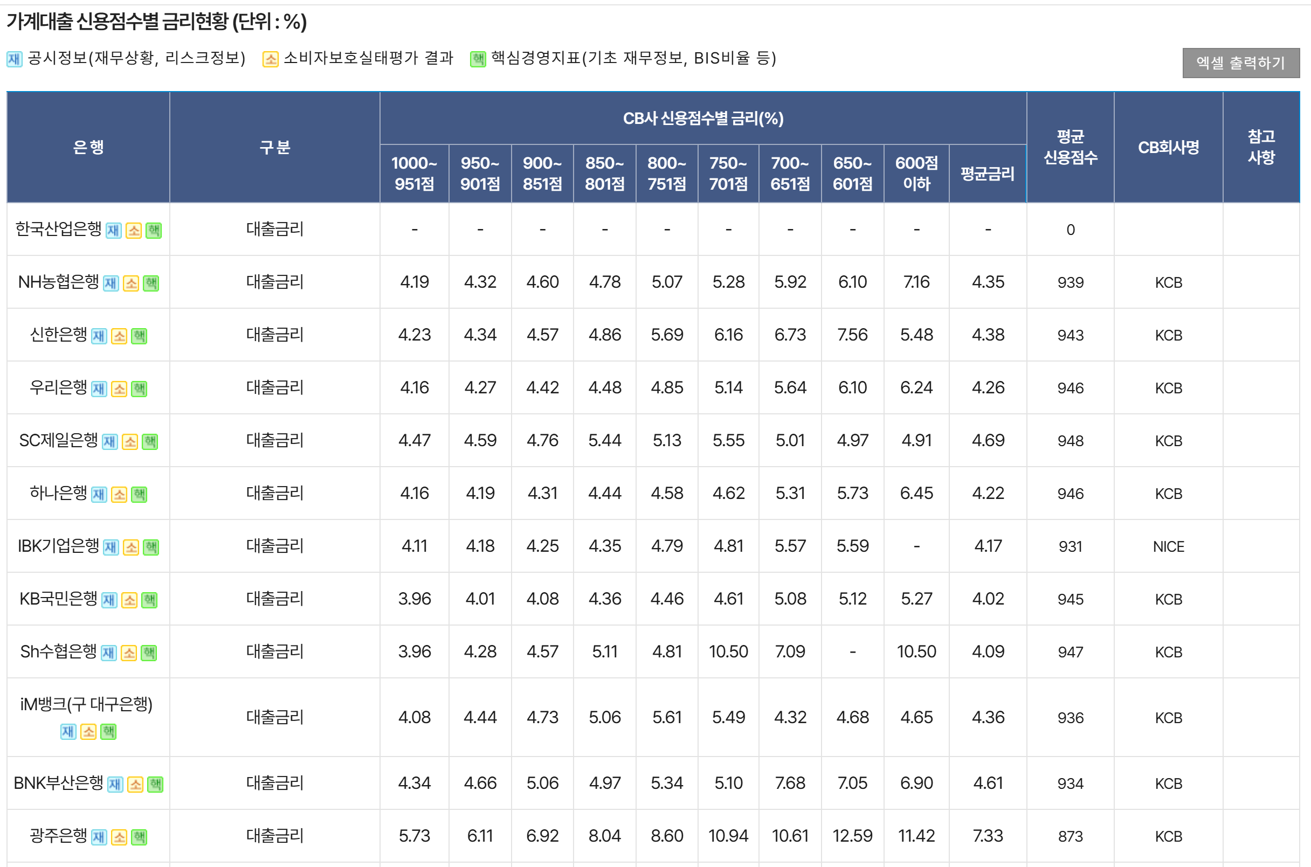Open NH농협은행 orange 소 consumer protection icon
1311x867 pixels.
130,283
